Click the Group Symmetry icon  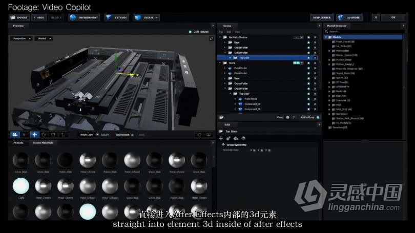tap(223, 145)
